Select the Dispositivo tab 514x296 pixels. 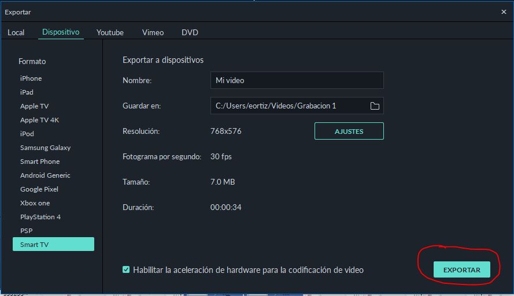[x=61, y=32]
